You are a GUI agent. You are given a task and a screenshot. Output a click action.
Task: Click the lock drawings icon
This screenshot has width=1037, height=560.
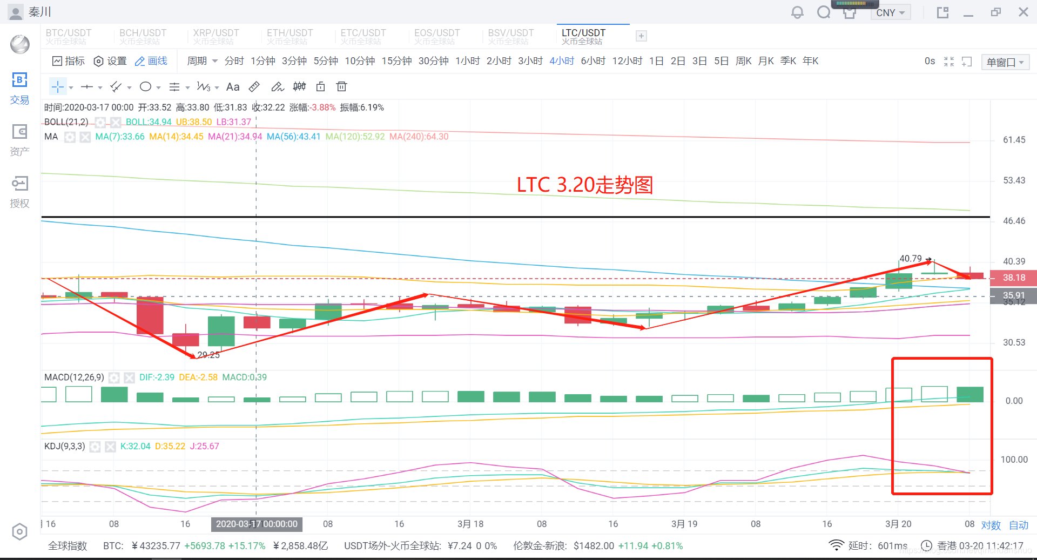321,86
